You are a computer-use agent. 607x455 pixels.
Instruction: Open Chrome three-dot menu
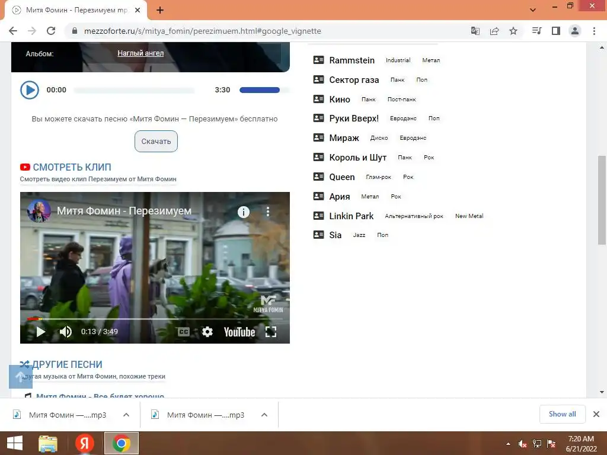(x=594, y=31)
